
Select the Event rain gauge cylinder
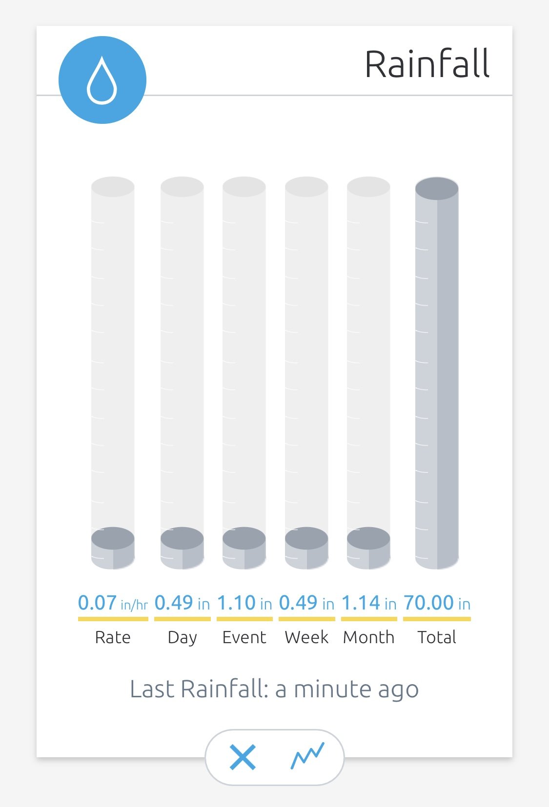[x=244, y=373]
